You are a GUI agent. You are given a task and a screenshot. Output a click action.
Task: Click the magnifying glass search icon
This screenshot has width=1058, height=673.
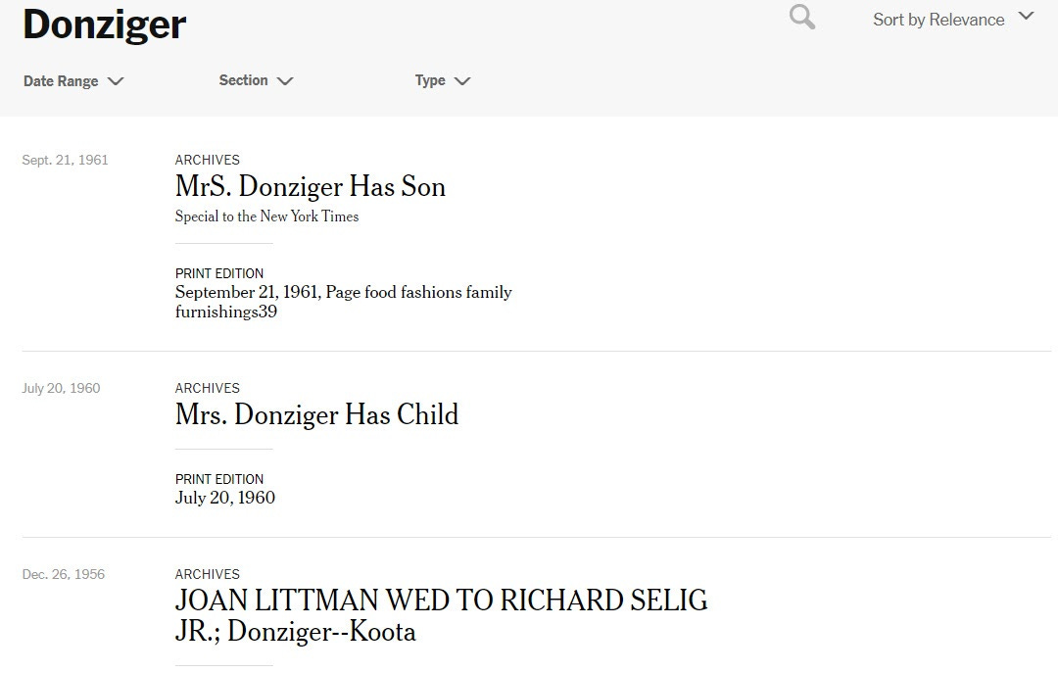(x=801, y=17)
